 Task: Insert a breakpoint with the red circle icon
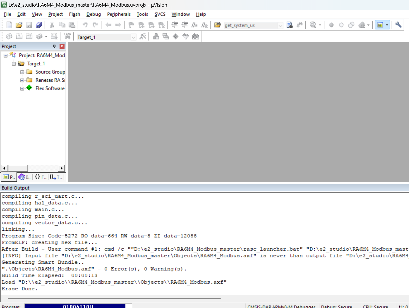coord(331,25)
